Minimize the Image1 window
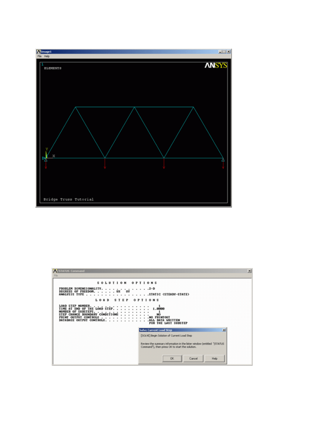Image resolution: width=328 pixels, height=425 pixels. pos(220,52)
